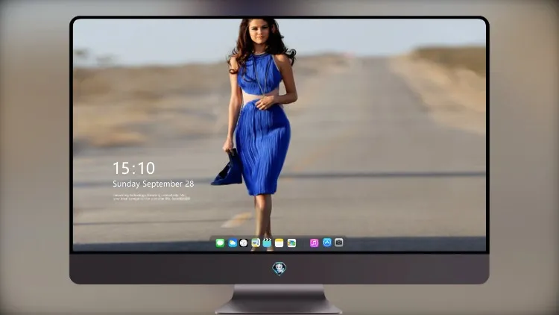Open the Photos gallery dock icon
The height and width of the screenshot is (315, 559).
[x=291, y=243]
